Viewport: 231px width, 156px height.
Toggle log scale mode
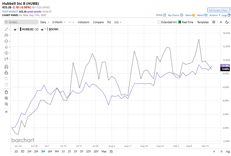click(228, 152)
